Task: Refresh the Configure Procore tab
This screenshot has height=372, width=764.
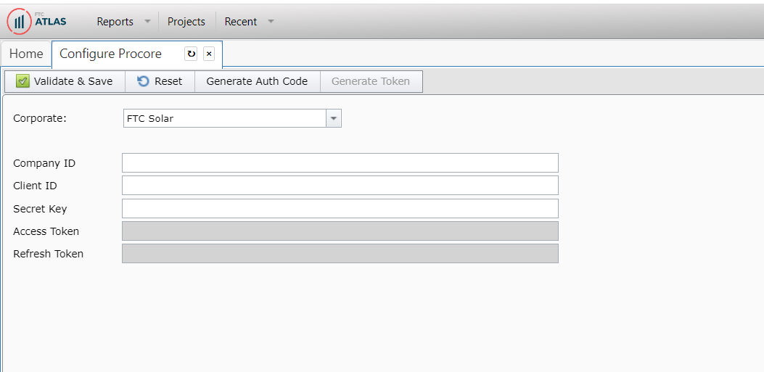Action: 191,54
